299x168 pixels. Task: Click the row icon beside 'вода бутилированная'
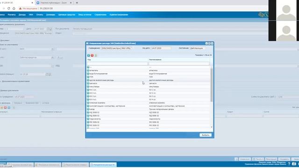(88, 74)
